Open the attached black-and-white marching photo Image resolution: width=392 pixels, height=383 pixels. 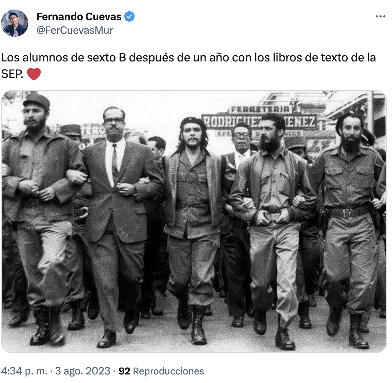click(194, 222)
